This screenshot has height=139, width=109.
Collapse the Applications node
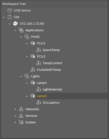(15, 30)
